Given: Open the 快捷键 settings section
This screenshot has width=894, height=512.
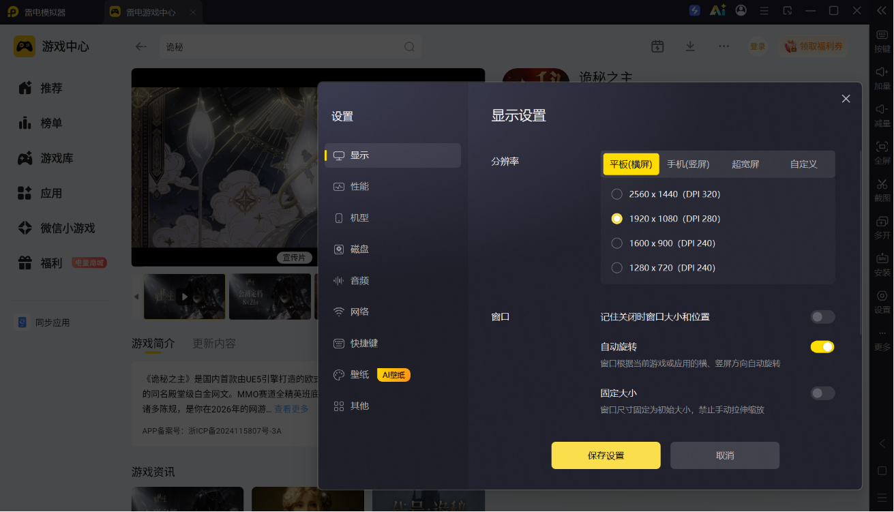Looking at the screenshot, I should 393,344.
